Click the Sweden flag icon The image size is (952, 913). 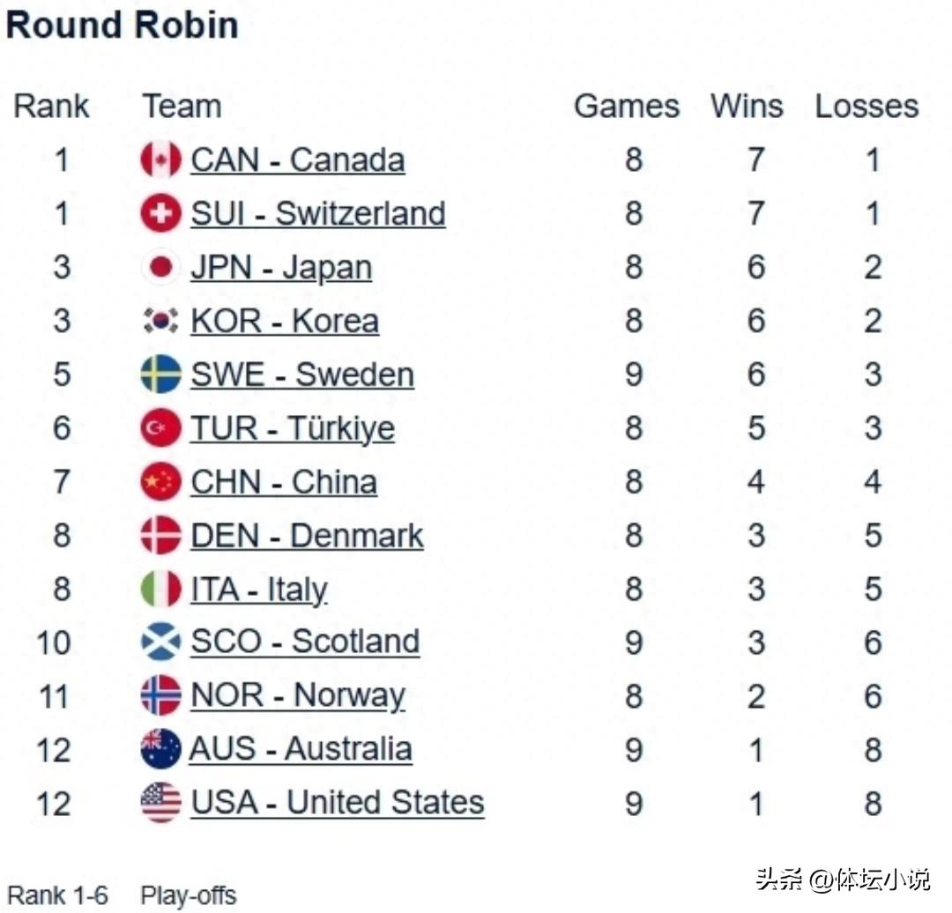[160, 374]
